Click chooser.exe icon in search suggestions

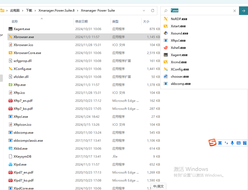point(166,77)
